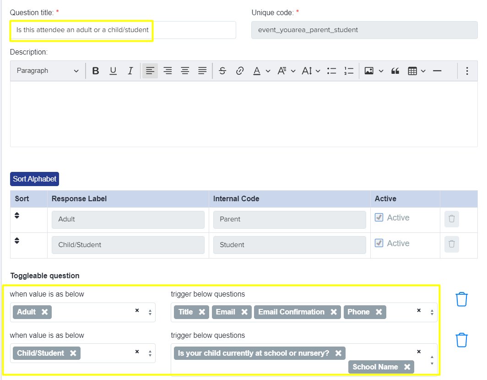This screenshot has width=487, height=380.
Task: Open the Paragraph style dropdown
Action: tap(47, 71)
